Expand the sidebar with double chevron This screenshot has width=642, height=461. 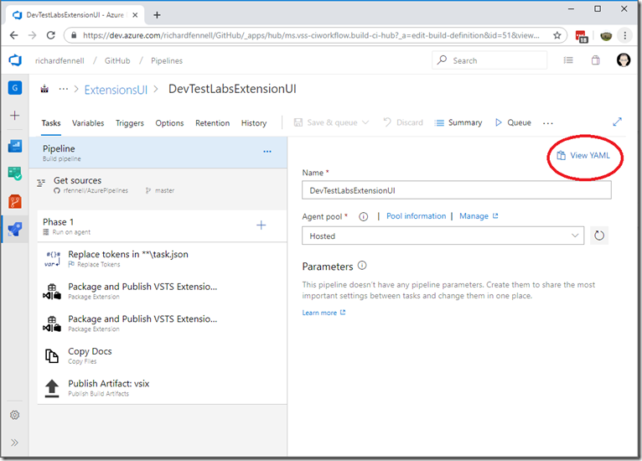click(x=15, y=443)
